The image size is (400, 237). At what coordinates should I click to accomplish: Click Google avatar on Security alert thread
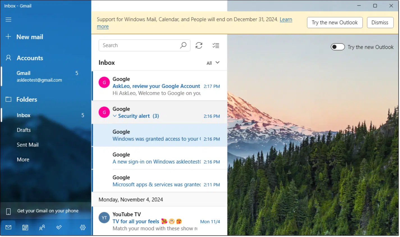click(x=104, y=112)
